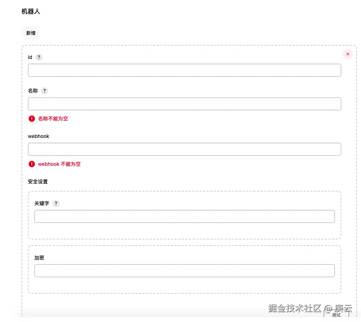
Task: Click the 名称不能为空 error message
Action: (x=53, y=119)
